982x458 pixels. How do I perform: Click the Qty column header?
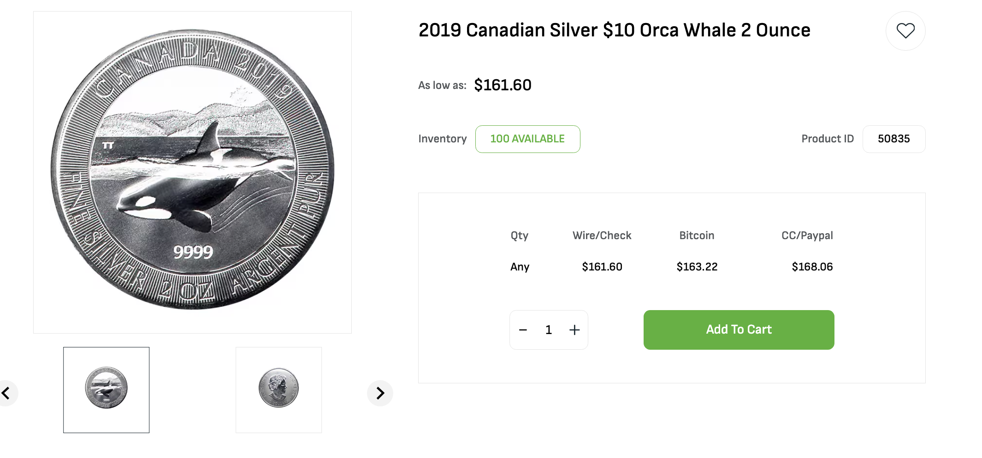519,235
